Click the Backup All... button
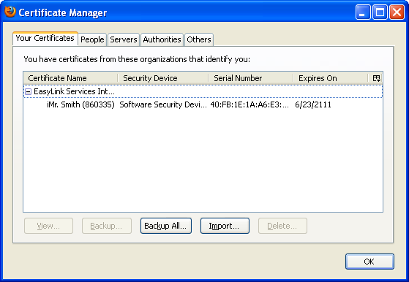 (x=166, y=226)
